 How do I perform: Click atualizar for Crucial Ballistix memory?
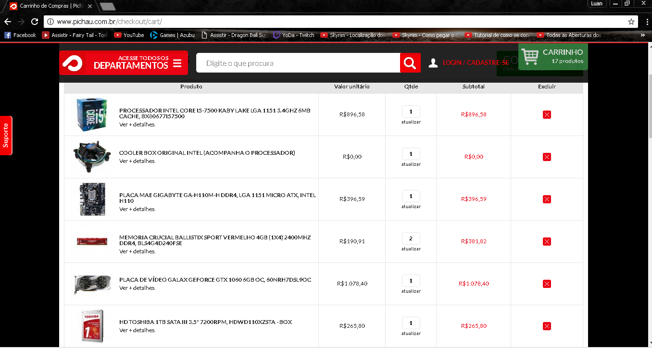411,249
